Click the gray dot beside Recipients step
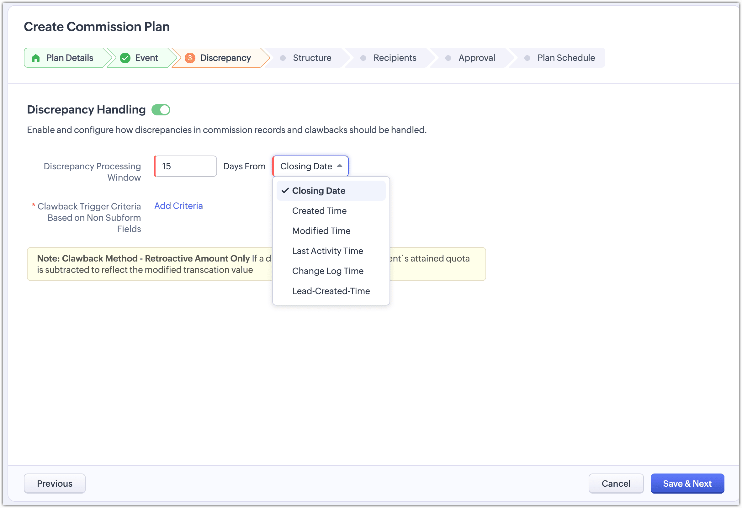 [x=363, y=58]
